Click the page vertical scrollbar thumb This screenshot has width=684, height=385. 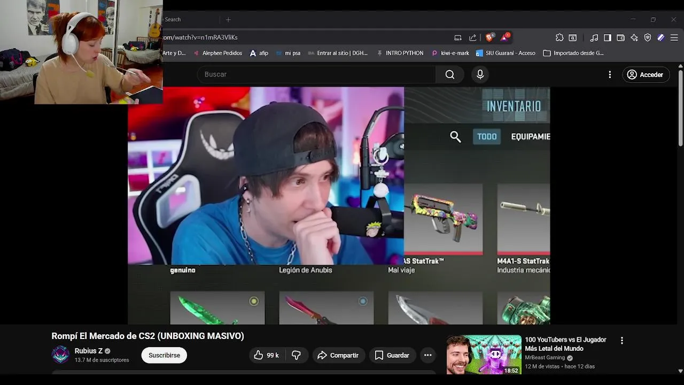coord(680,107)
